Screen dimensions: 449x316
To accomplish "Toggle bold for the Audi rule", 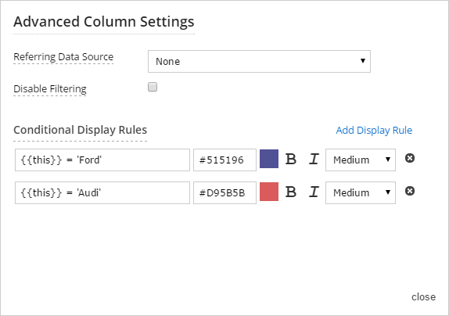I will tap(291, 192).
